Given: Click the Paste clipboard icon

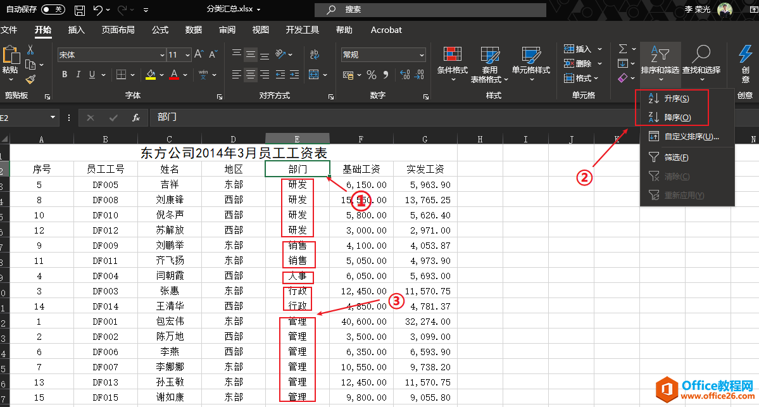Looking at the screenshot, I should [x=10, y=55].
